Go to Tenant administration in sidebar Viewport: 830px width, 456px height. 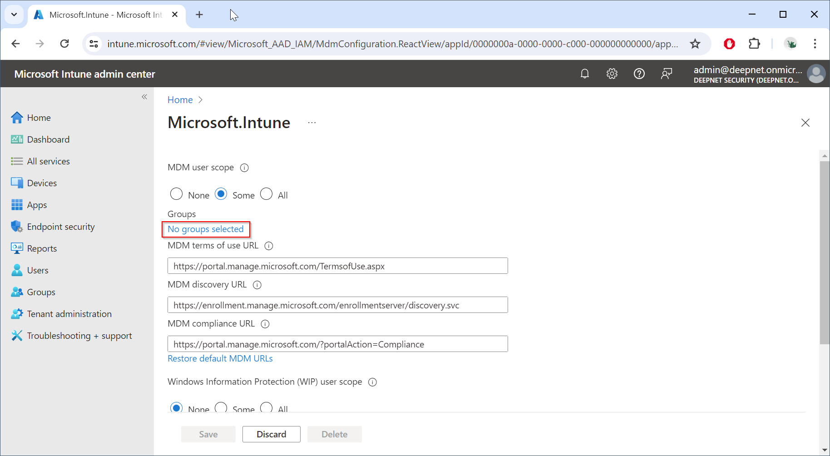click(69, 314)
